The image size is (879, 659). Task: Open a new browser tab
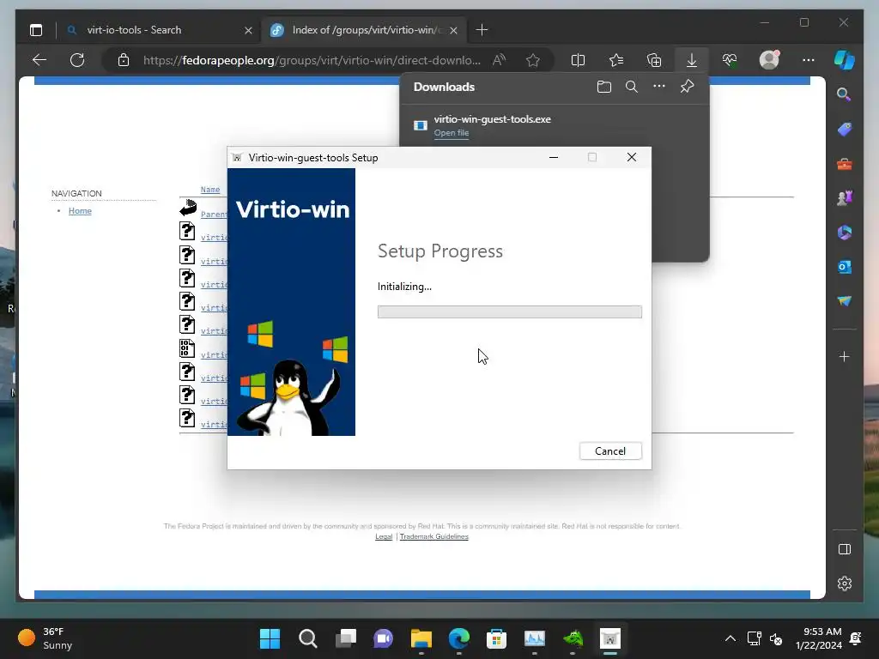482,30
